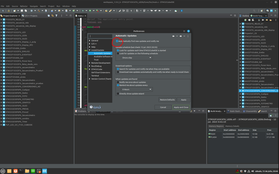Open the Project Explorer view menu (three dots)
Image resolution: width=279 pixels, height=174 pixels.
tap(61, 16)
